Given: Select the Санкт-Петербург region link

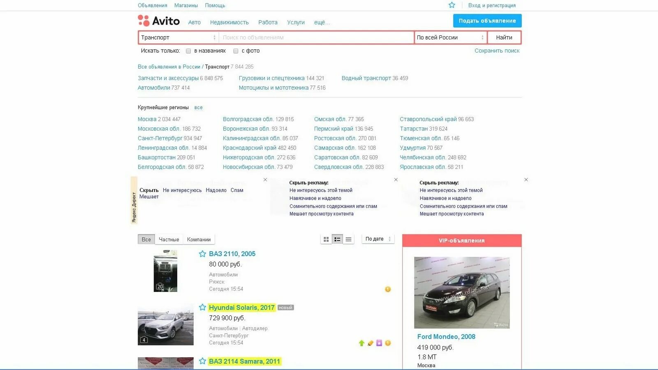Looking at the screenshot, I should point(160,138).
